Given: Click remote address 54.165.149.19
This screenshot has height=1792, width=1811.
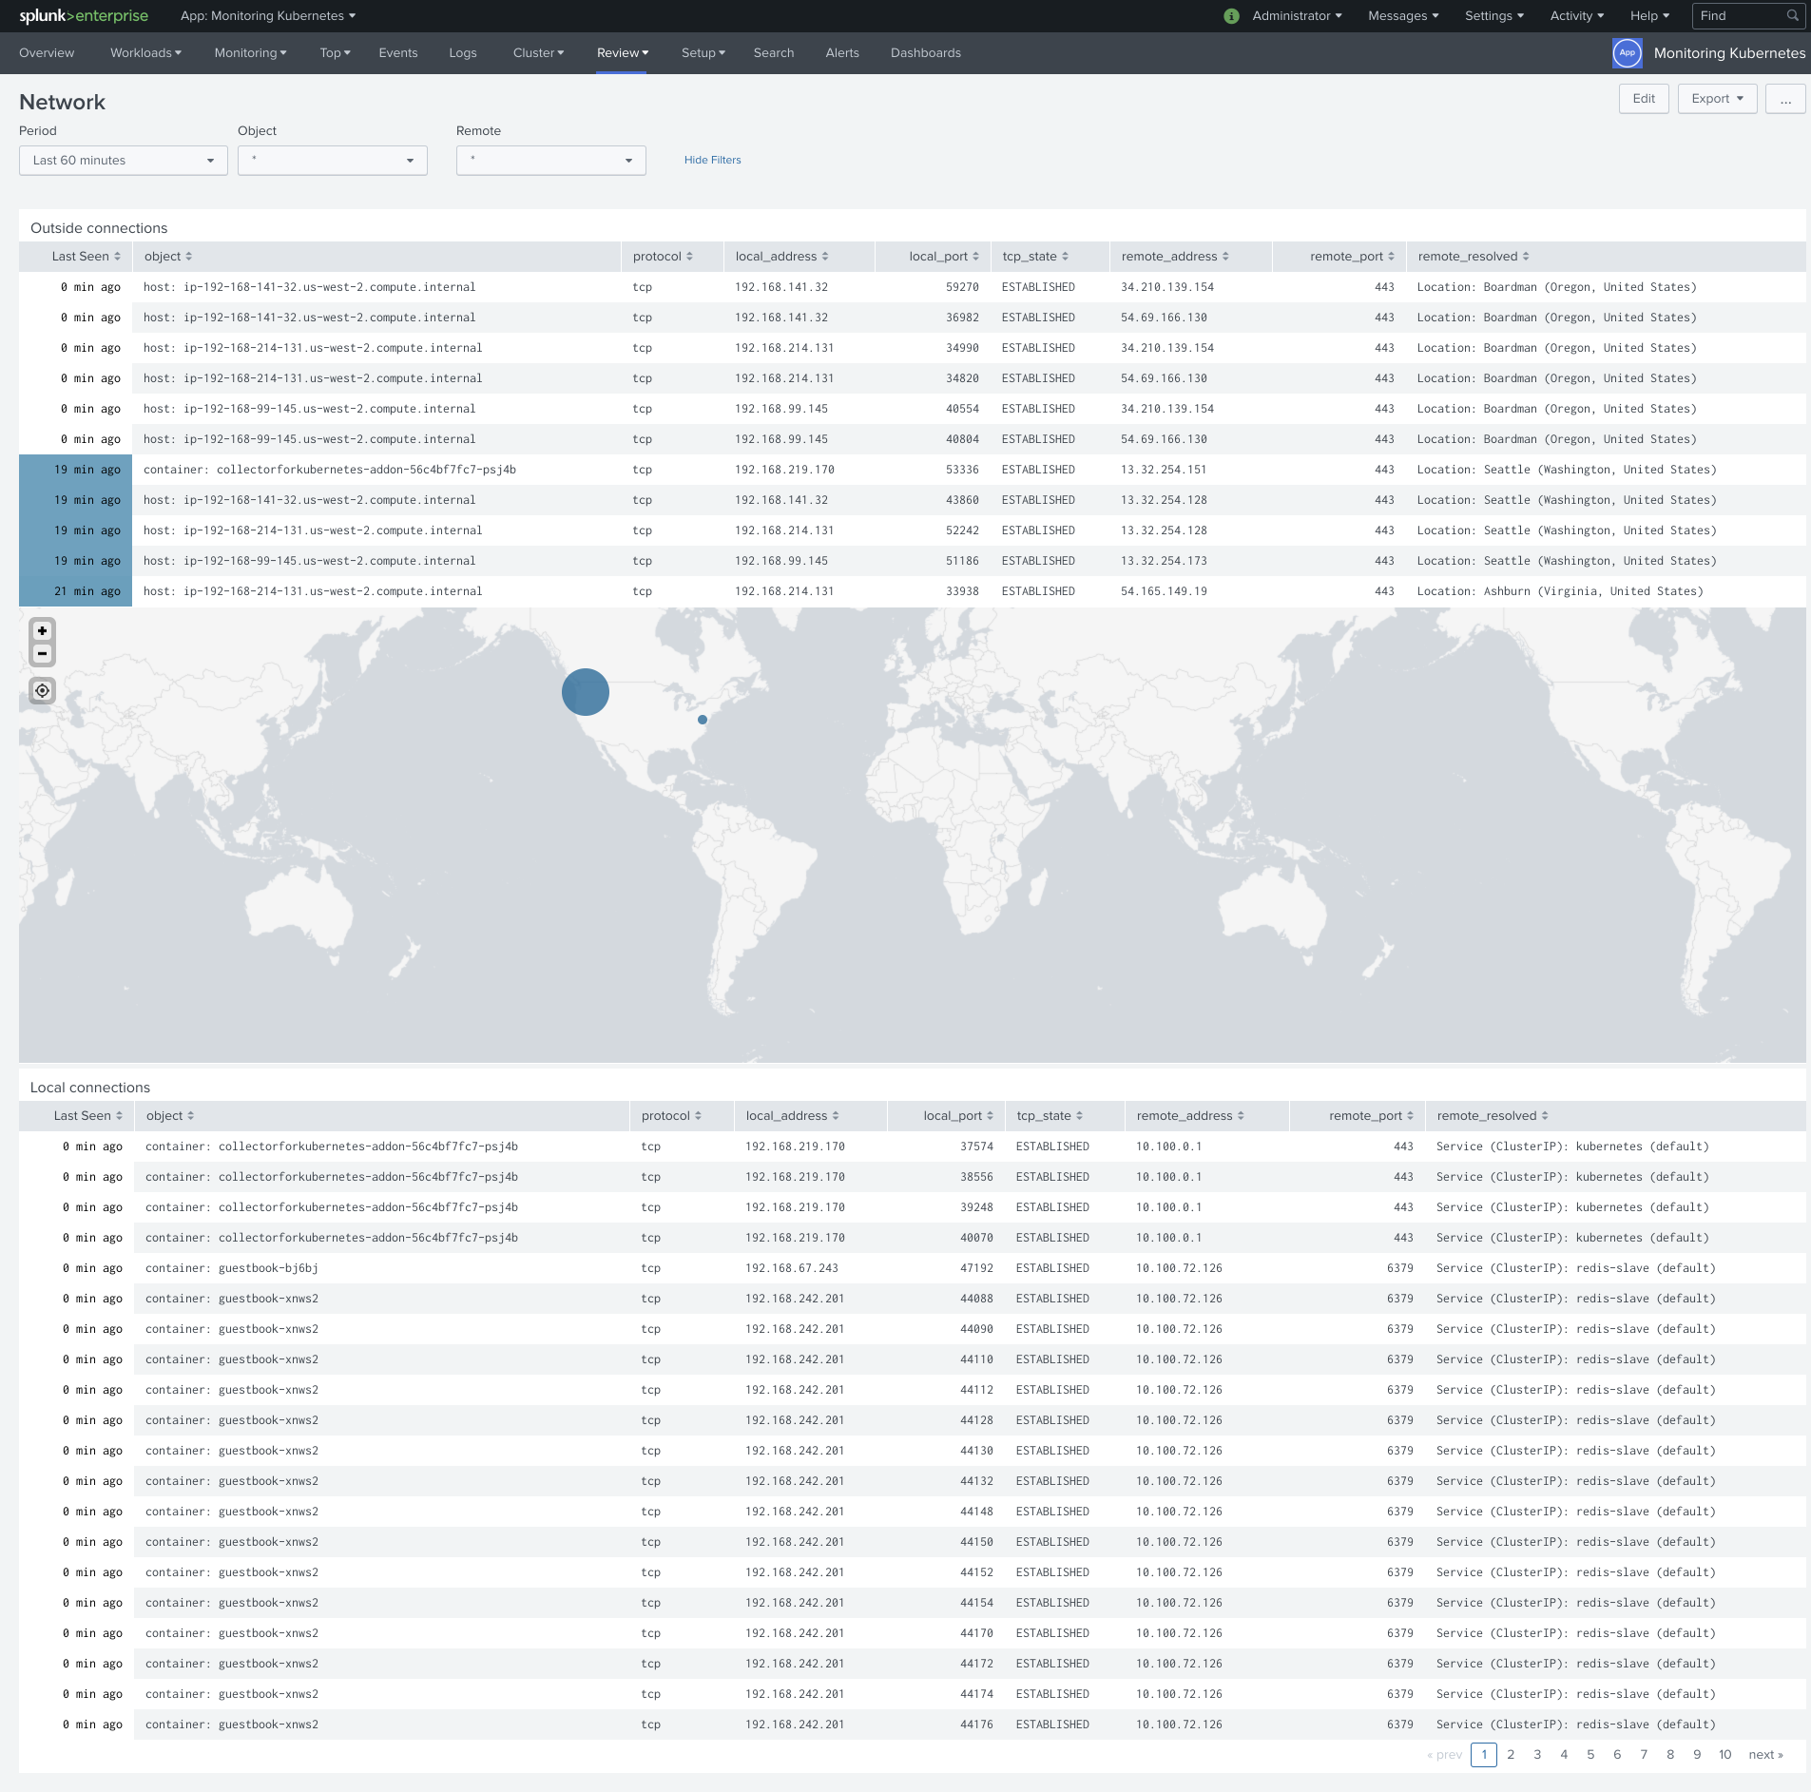Looking at the screenshot, I should [x=1164, y=591].
